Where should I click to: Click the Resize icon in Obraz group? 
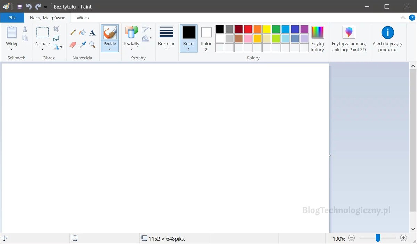tap(56, 38)
